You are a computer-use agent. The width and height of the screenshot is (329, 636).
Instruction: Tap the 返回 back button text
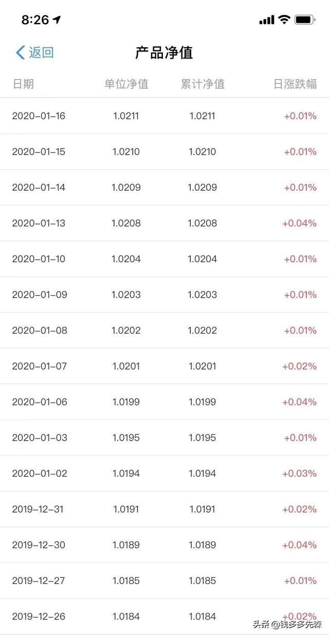point(41,52)
